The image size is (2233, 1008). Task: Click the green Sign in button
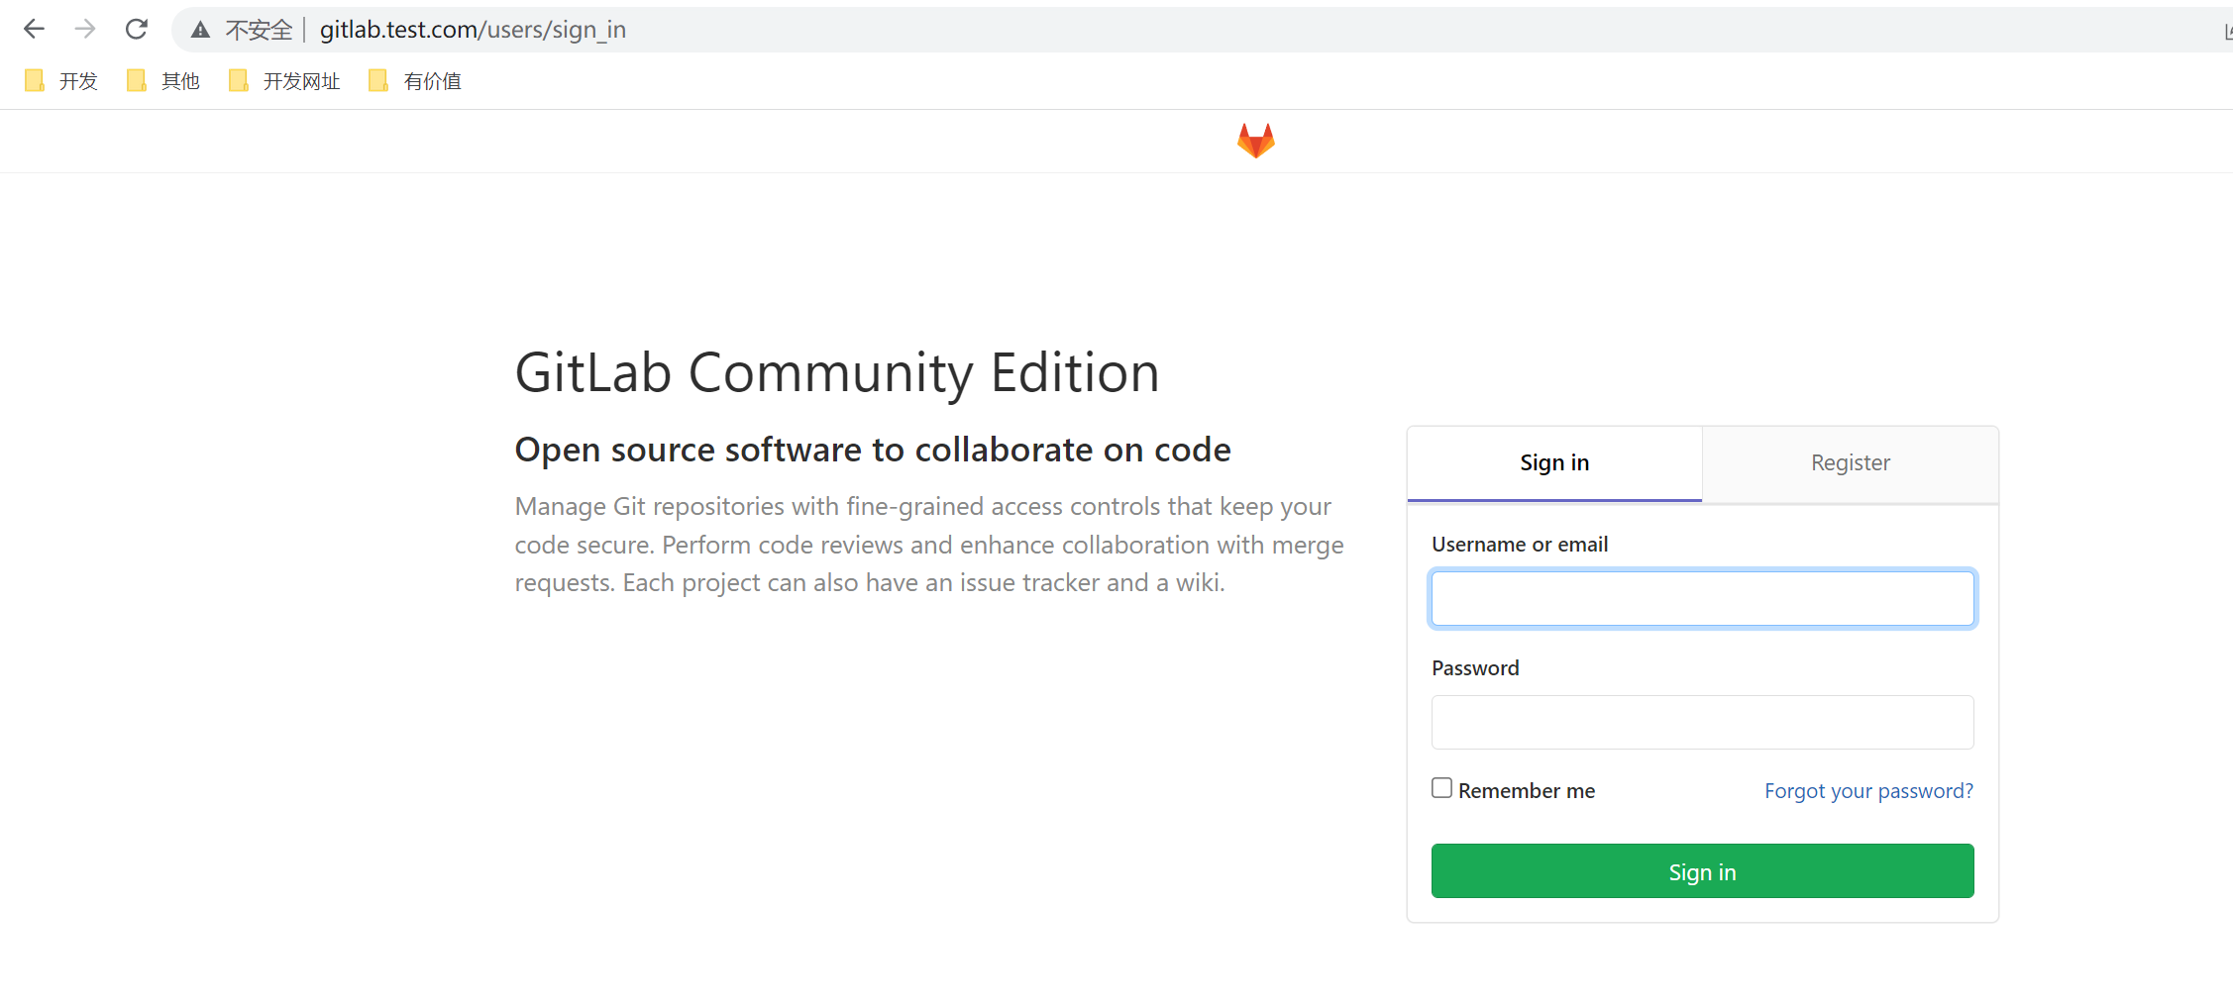click(1702, 871)
